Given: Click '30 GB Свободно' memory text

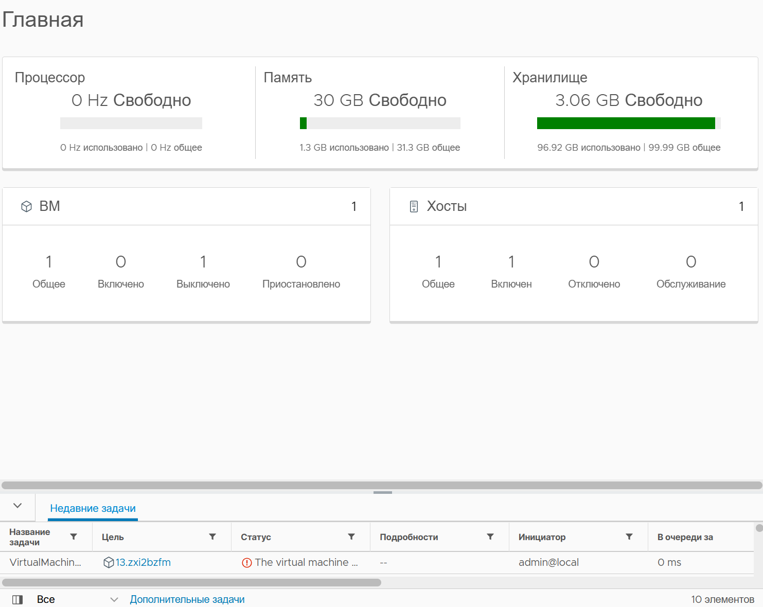Looking at the screenshot, I should pos(380,100).
